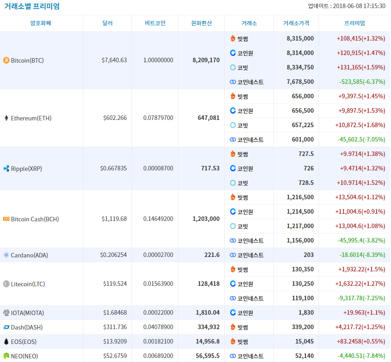Click Dash won value 334,932

tap(209, 327)
